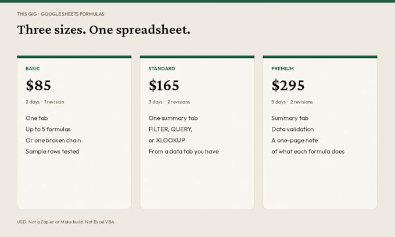
Task: Click the Premium tier label
Action: tap(283, 68)
